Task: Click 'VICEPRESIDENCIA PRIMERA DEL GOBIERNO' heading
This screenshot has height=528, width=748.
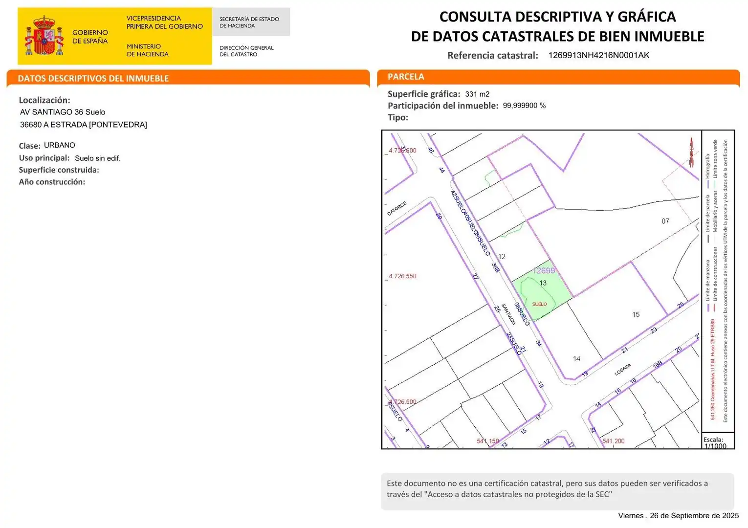Action: [x=165, y=22]
